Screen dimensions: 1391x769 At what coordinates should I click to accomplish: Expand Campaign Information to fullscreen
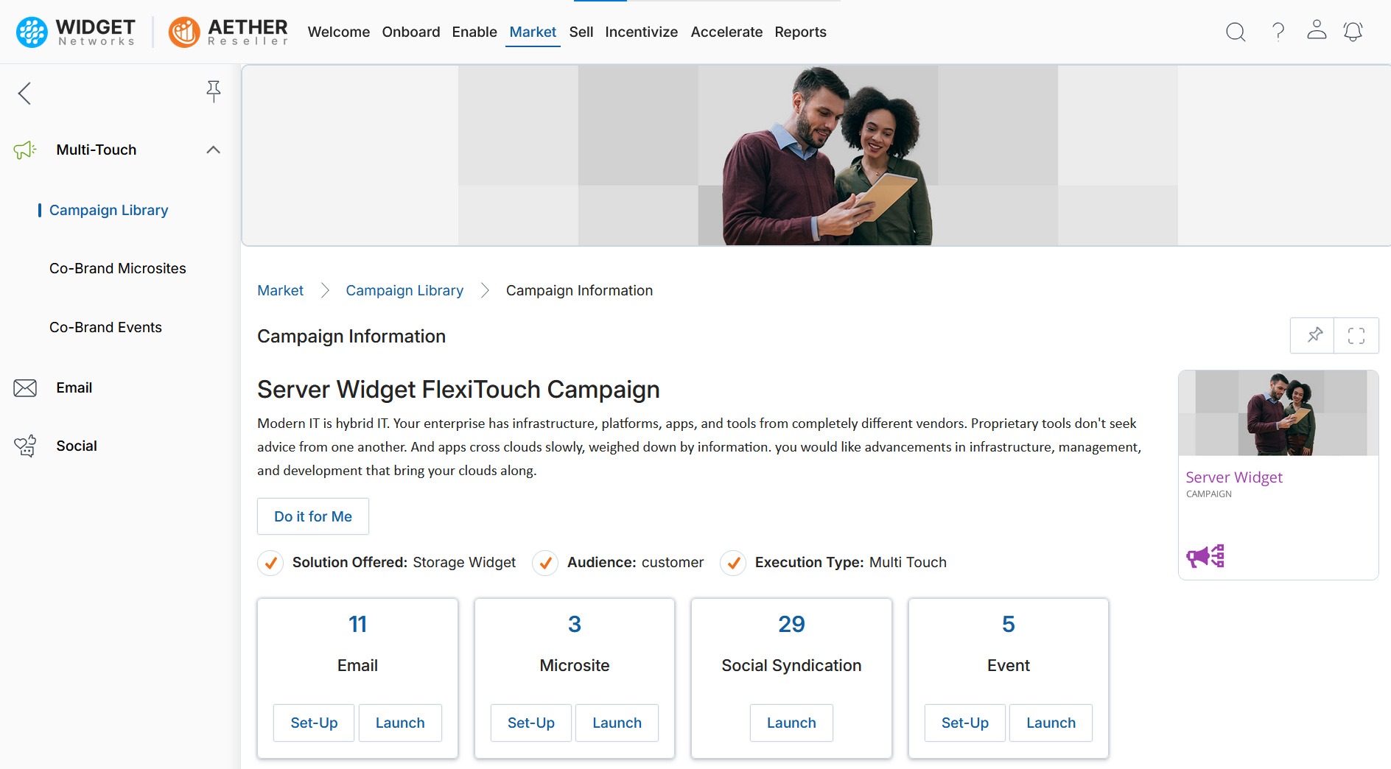click(x=1356, y=336)
